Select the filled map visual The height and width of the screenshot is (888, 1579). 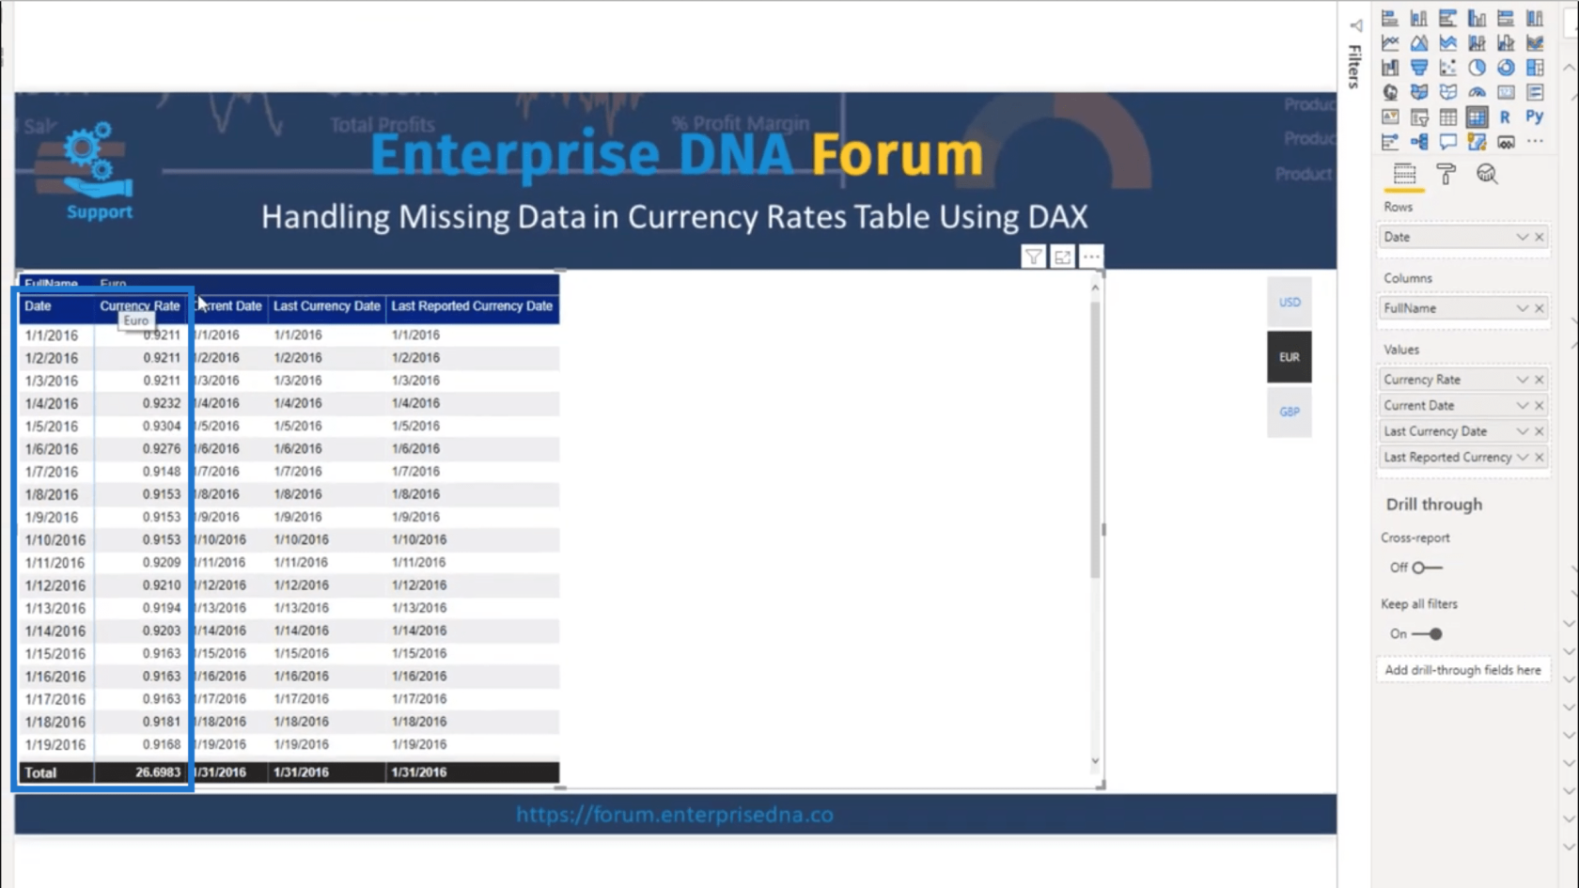click(1419, 92)
